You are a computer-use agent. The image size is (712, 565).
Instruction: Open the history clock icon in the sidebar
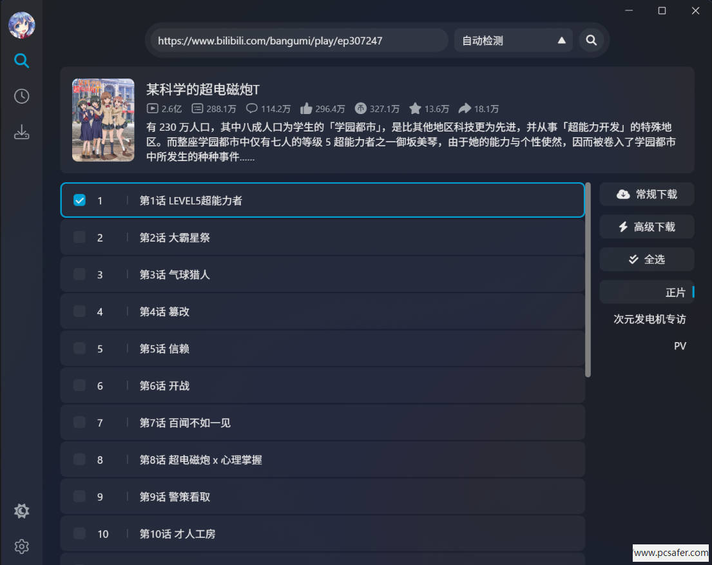pyautogui.click(x=21, y=96)
